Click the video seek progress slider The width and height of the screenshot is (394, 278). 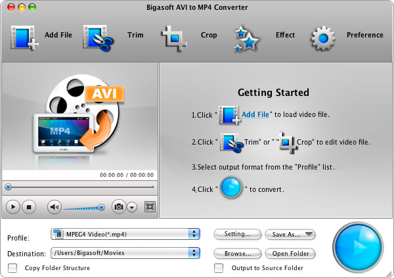click(79, 187)
